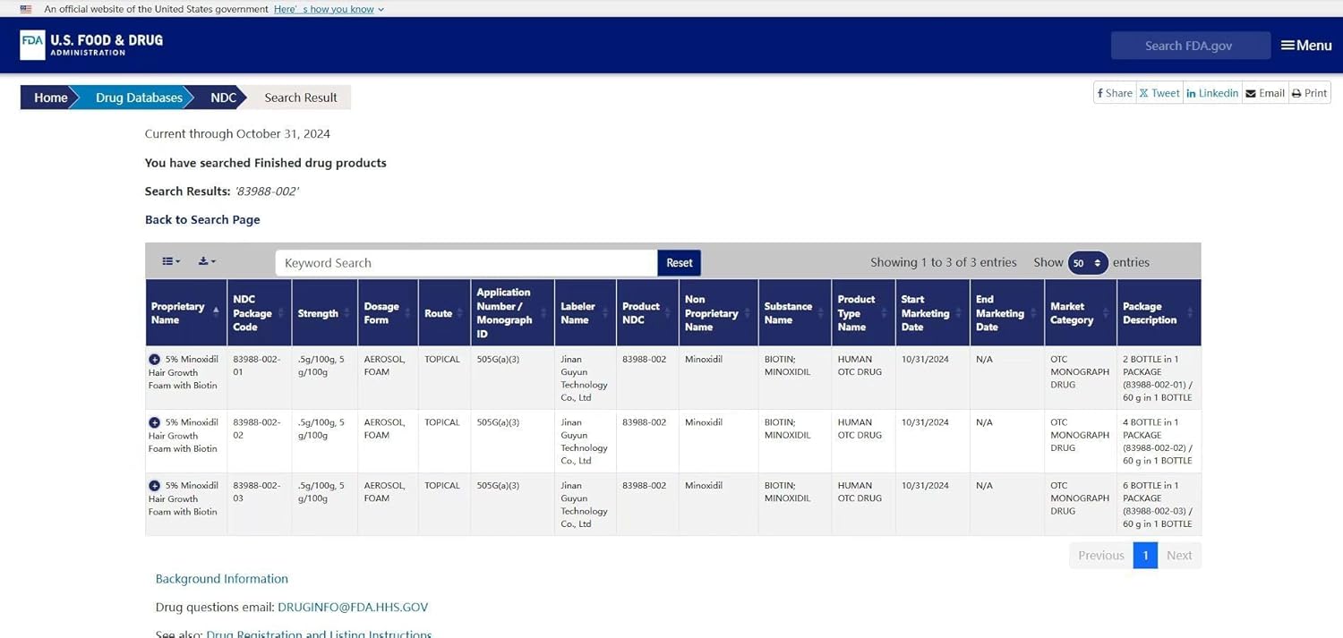
Task: Open the Show entries count dropdown
Action: pos(1087,263)
